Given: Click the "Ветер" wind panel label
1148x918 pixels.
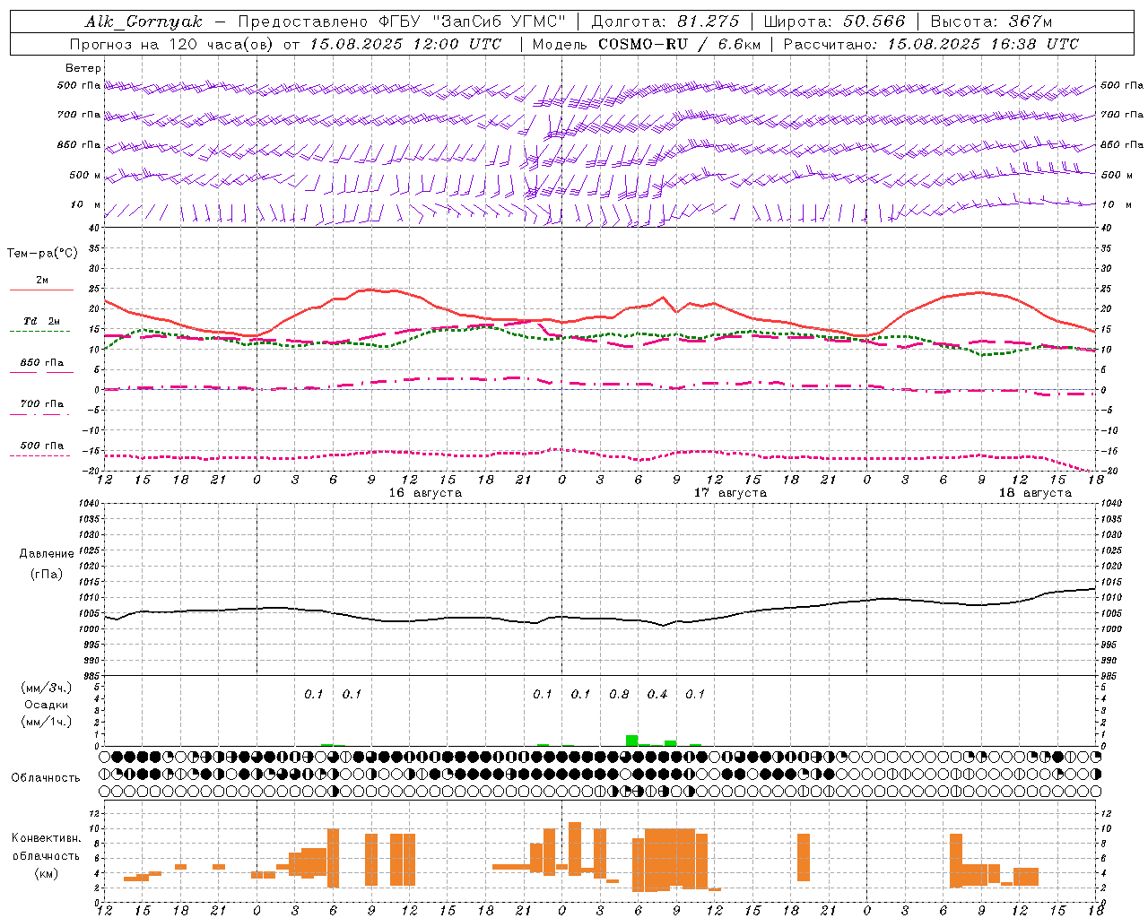Looking at the screenshot, I should (83, 68).
